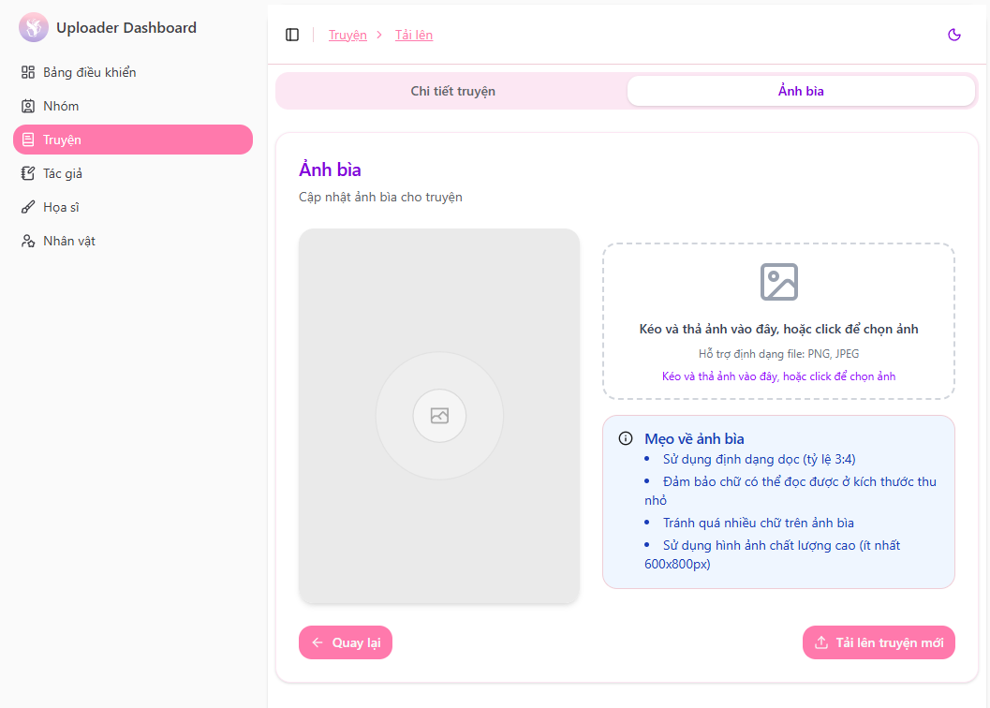The height and width of the screenshot is (708, 990).
Task: Click the Truyện book icon in sidebar
Action: click(x=26, y=140)
